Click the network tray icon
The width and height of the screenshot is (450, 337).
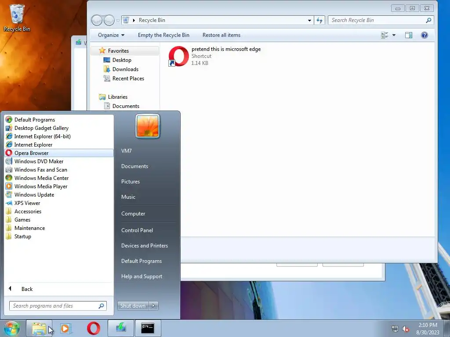coord(395,329)
